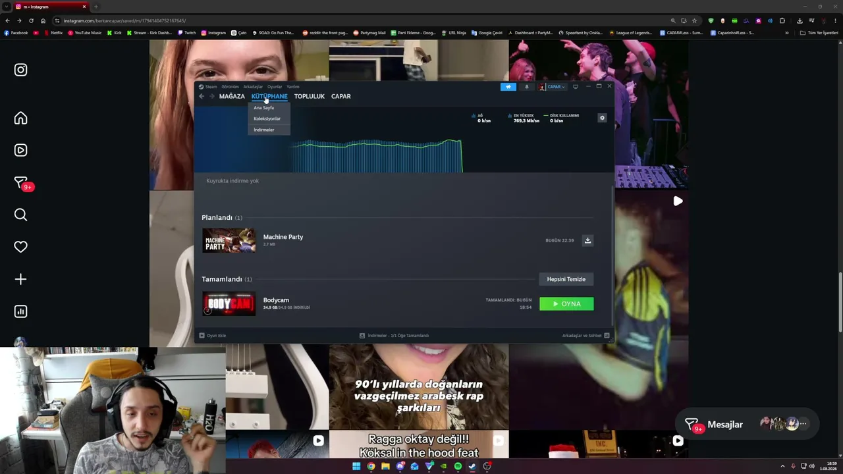Click Bodycam title text
The image size is (843, 474).
(x=276, y=300)
